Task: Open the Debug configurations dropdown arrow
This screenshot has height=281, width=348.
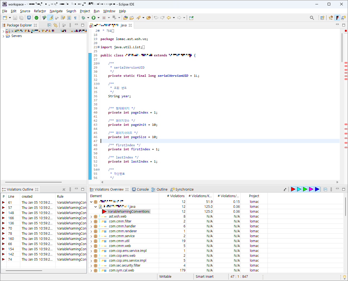Action: 88,18
